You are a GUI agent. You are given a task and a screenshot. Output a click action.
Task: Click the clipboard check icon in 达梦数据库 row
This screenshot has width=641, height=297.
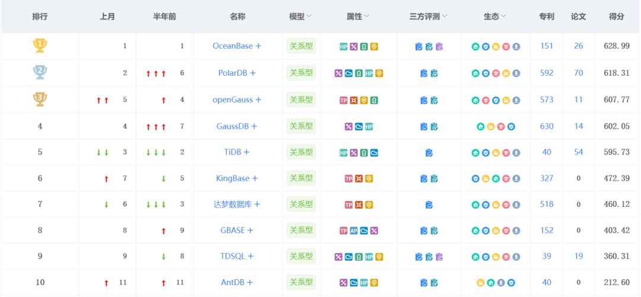click(x=429, y=205)
